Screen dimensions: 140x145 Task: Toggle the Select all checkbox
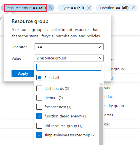click(39, 78)
